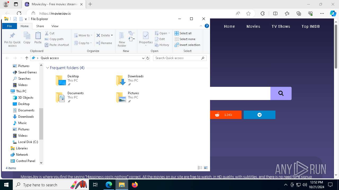Click the navigation pane scrollbar thumb
This screenshot has width=339, height=190.
click(x=41, y=123)
